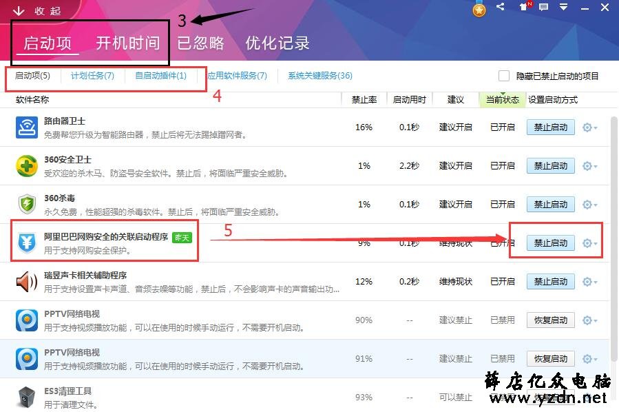Click the 2.2秒 startup time value
619x412 pixels.
point(409,166)
